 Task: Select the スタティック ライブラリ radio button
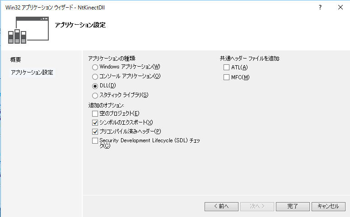(x=95, y=95)
